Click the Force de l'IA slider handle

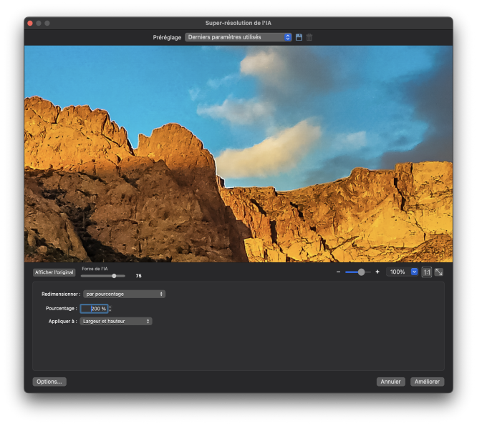(x=114, y=275)
